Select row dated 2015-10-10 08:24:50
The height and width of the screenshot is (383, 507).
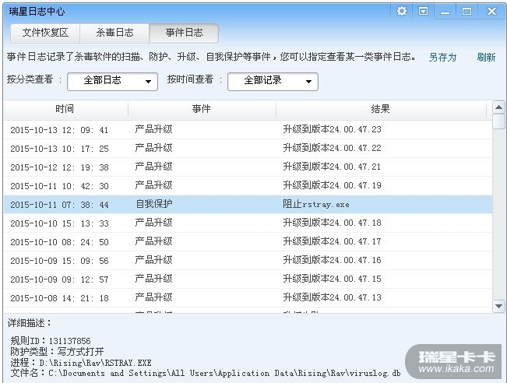point(248,242)
